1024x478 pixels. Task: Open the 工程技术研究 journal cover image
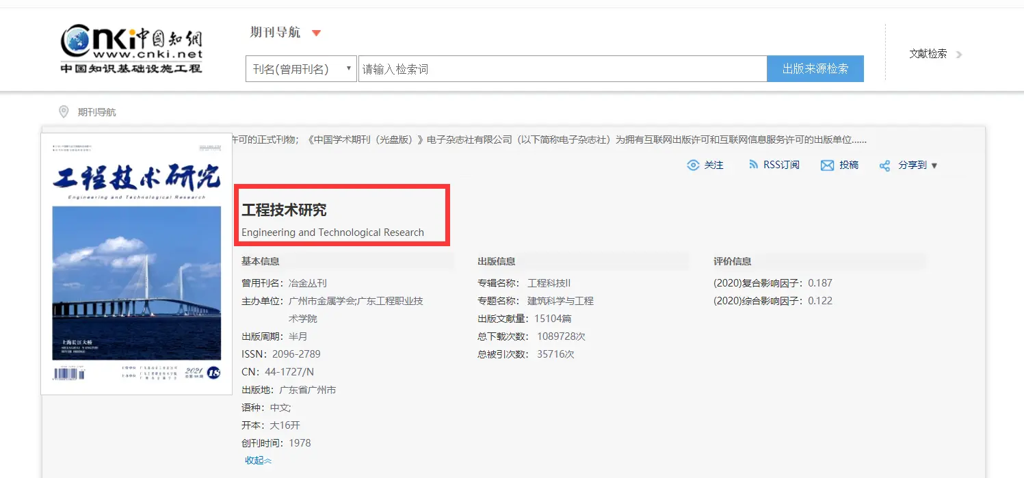click(137, 263)
